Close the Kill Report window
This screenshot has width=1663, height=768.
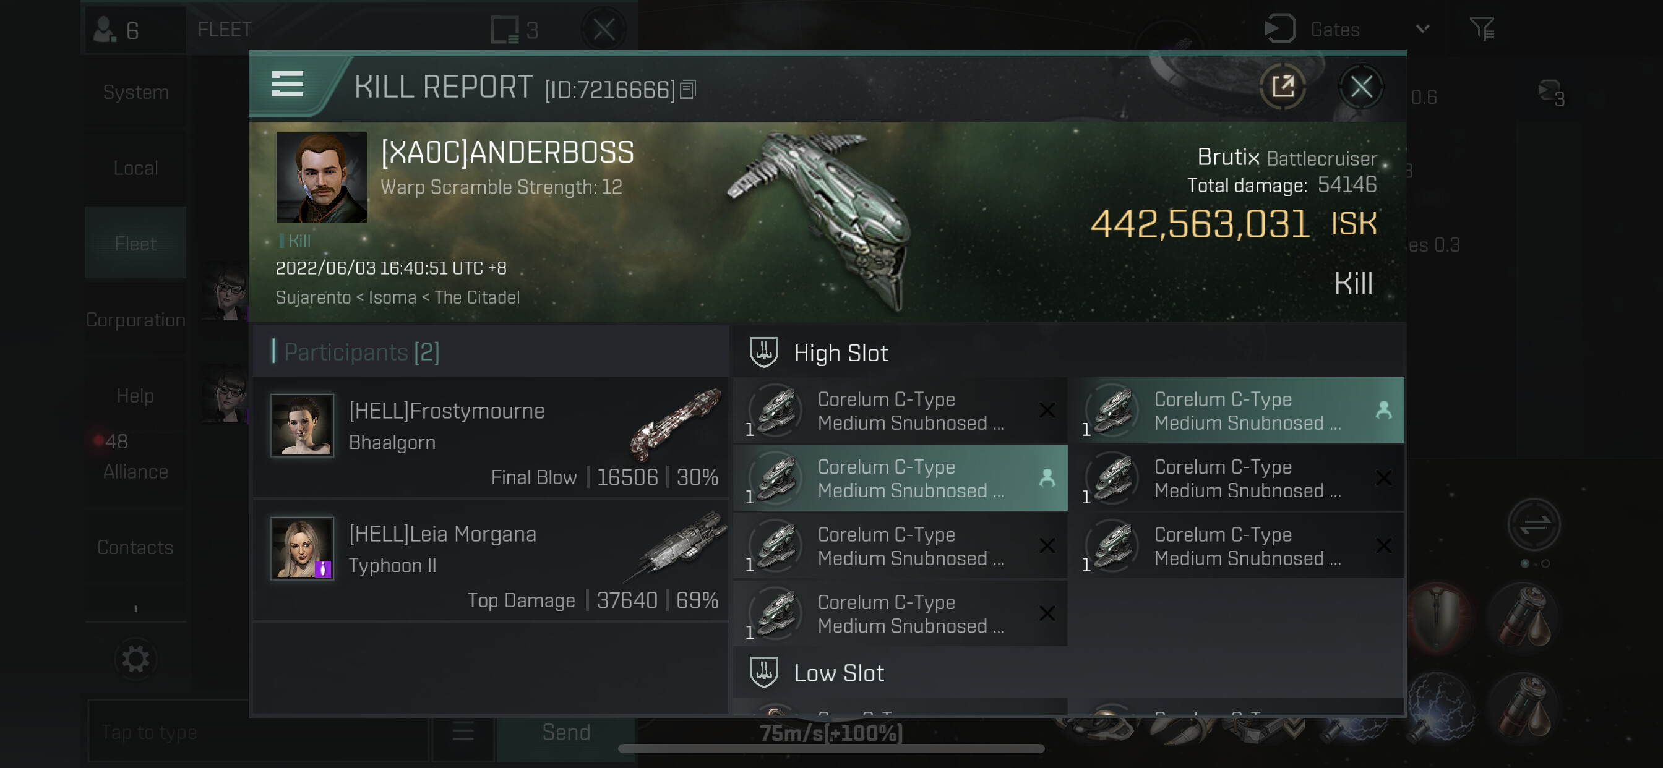pyautogui.click(x=1361, y=87)
